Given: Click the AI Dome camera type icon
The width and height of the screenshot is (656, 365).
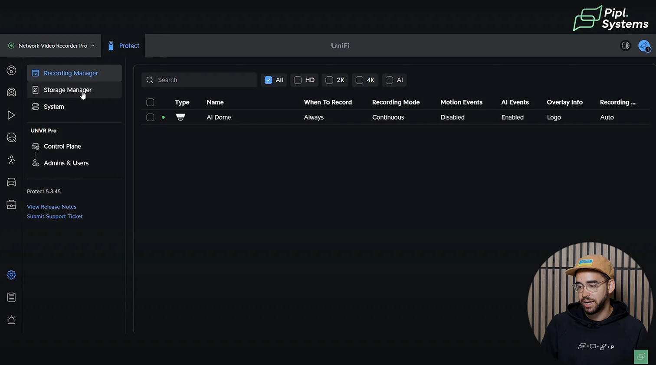Looking at the screenshot, I should 180,117.
